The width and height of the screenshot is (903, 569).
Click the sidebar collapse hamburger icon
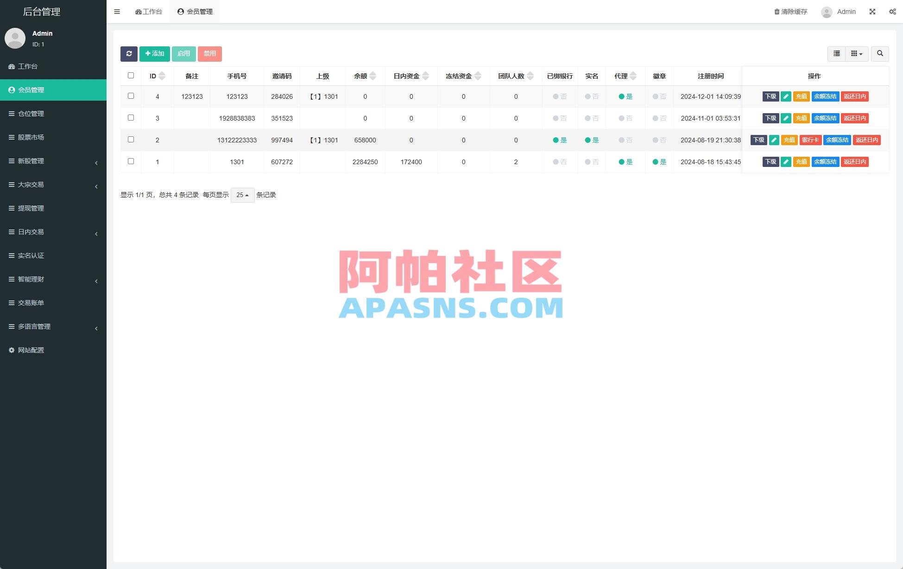click(x=117, y=12)
